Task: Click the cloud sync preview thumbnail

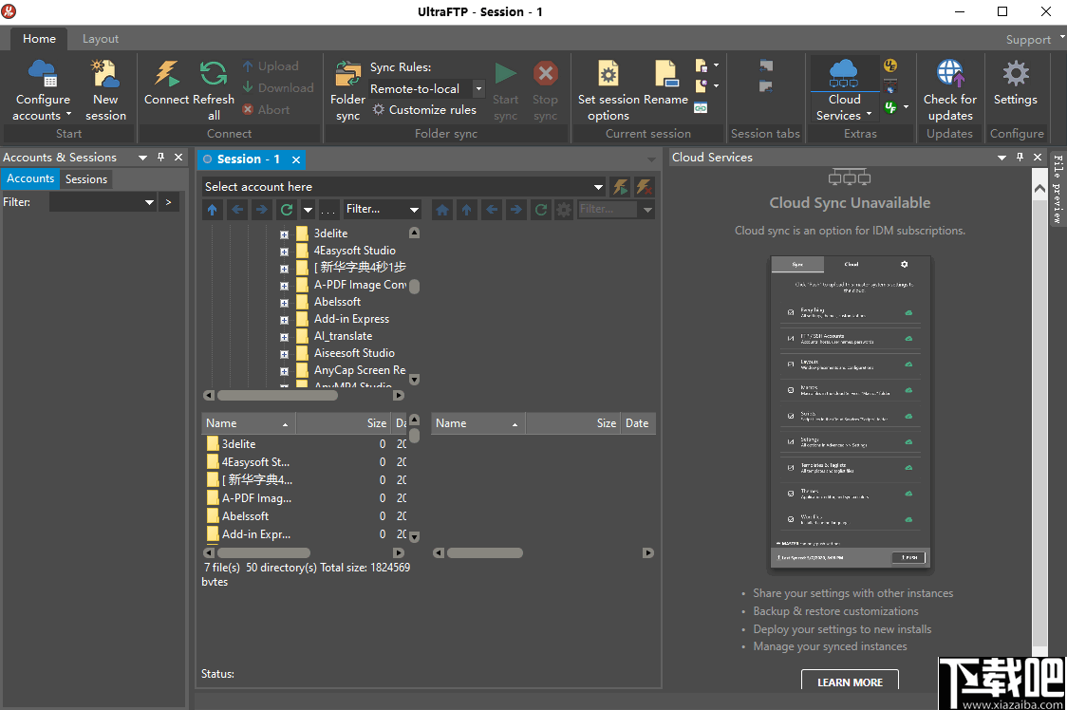Action: click(850, 413)
